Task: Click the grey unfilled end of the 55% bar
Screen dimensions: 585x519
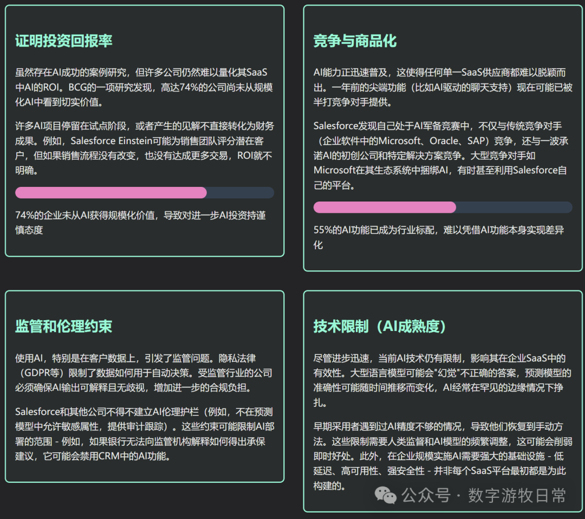Action: [515, 207]
